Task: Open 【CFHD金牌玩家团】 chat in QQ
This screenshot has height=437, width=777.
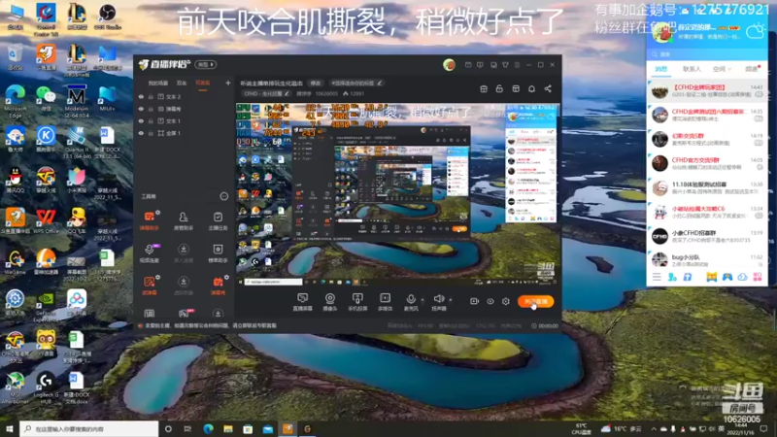Action: pyautogui.click(x=707, y=91)
